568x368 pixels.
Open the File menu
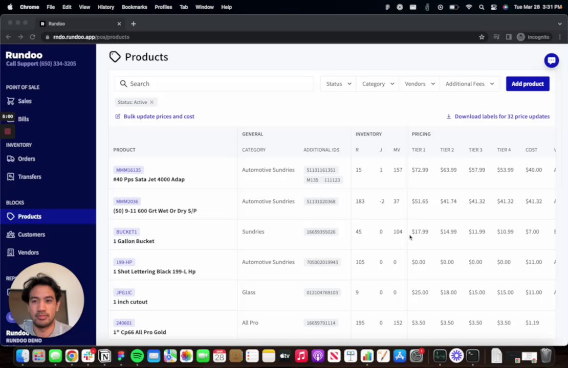51,7
